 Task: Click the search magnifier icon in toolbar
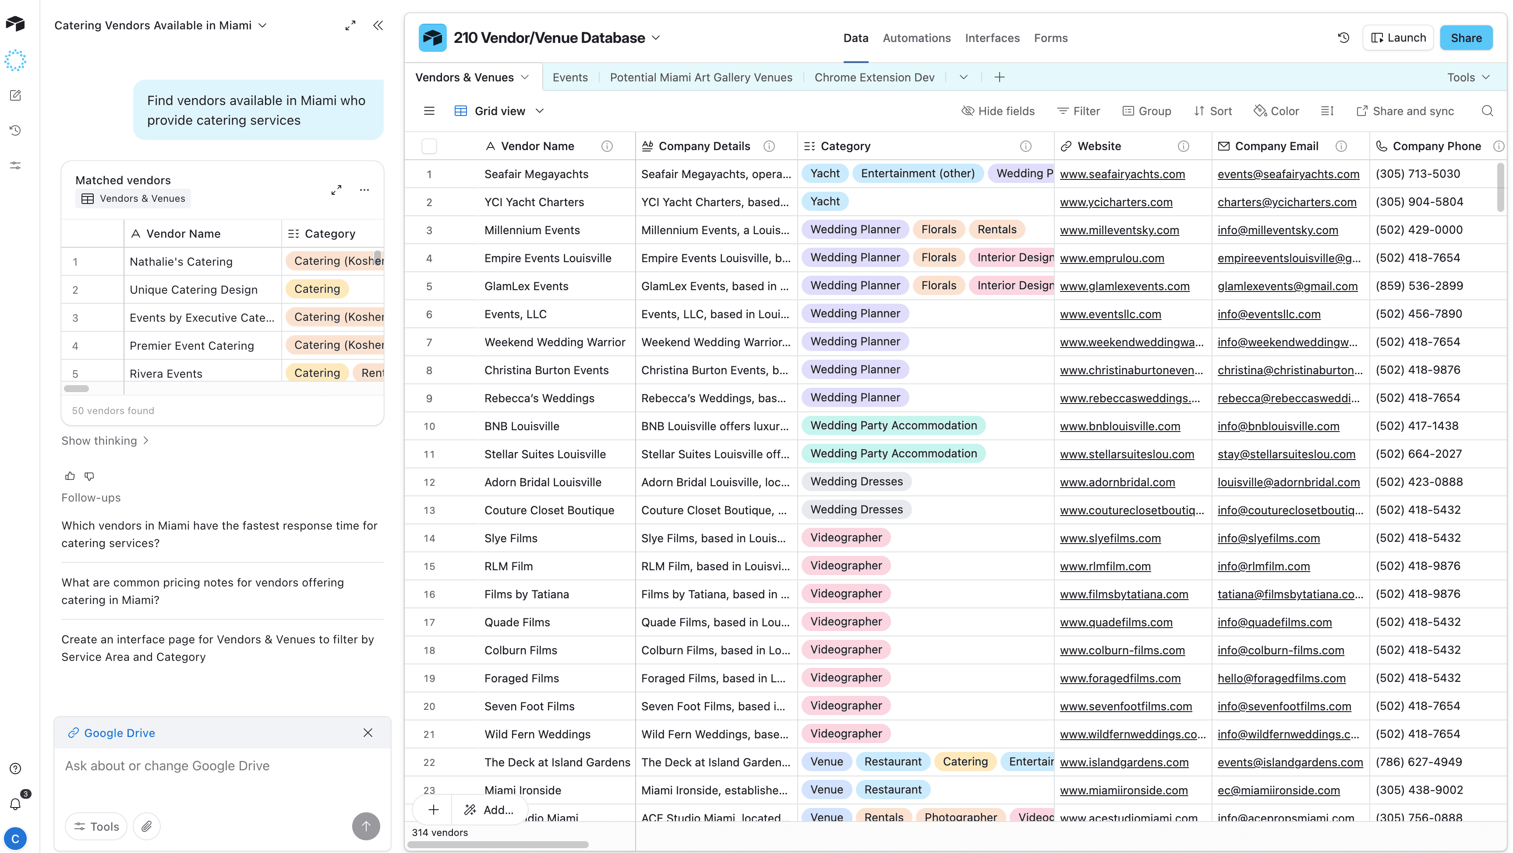point(1487,111)
